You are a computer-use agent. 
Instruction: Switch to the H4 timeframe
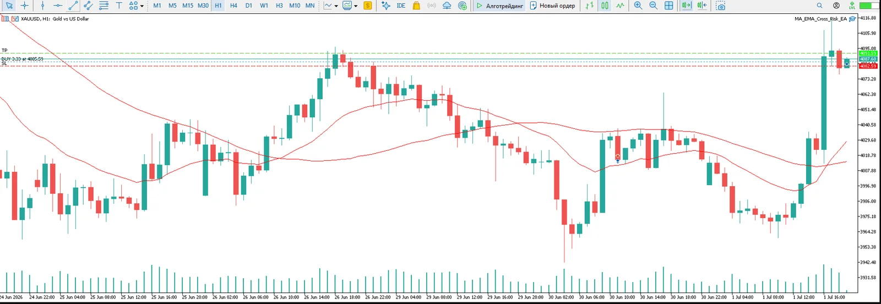pyautogui.click(x=233, y=6)
